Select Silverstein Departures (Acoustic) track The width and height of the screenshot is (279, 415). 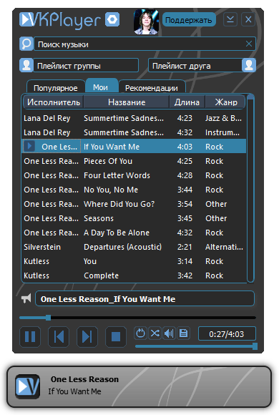[x=134, y=247]
